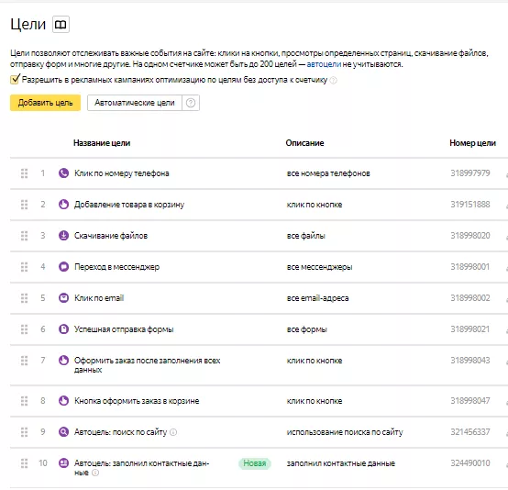Open the goals help book icon
Viewport: 508px width, 490px height.
(x=61, y=25)
